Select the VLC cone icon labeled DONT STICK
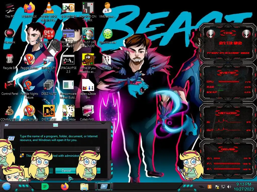The height and width of the screenshot is (192, 257). click(49, 8)
